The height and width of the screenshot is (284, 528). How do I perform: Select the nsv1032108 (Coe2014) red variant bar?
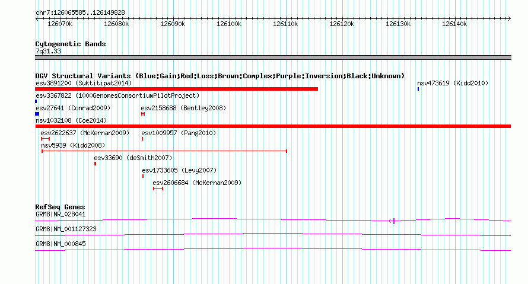pyautogui.click(x=273, y=126)
